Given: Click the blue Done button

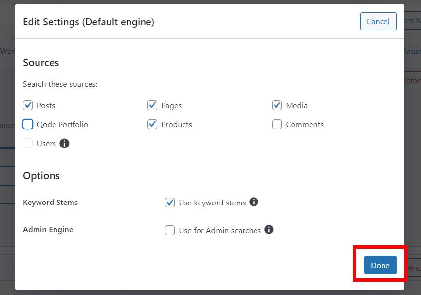Looking at the screenshot, I should coord(380,265).
